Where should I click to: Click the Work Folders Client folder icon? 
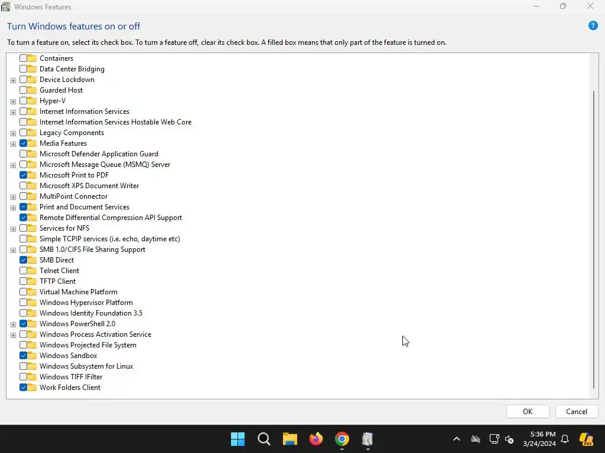click(x=32, y=387)
